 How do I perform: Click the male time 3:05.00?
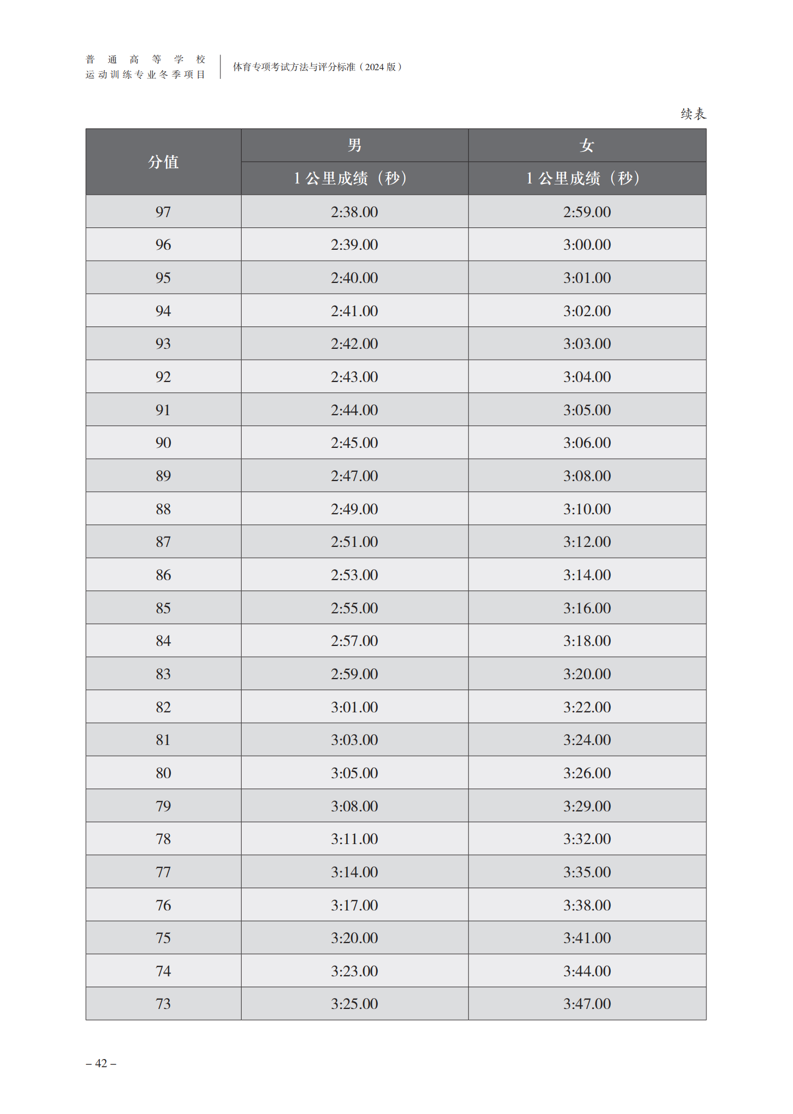354,773
